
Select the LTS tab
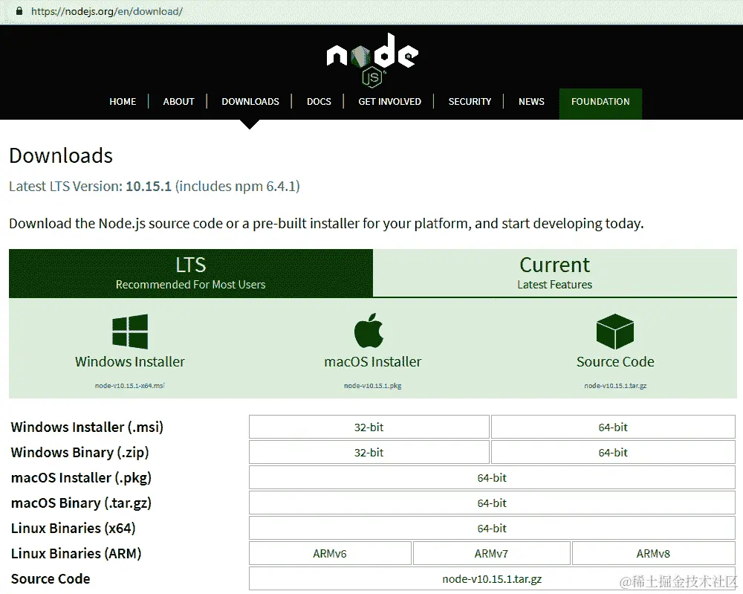point(191,274)
